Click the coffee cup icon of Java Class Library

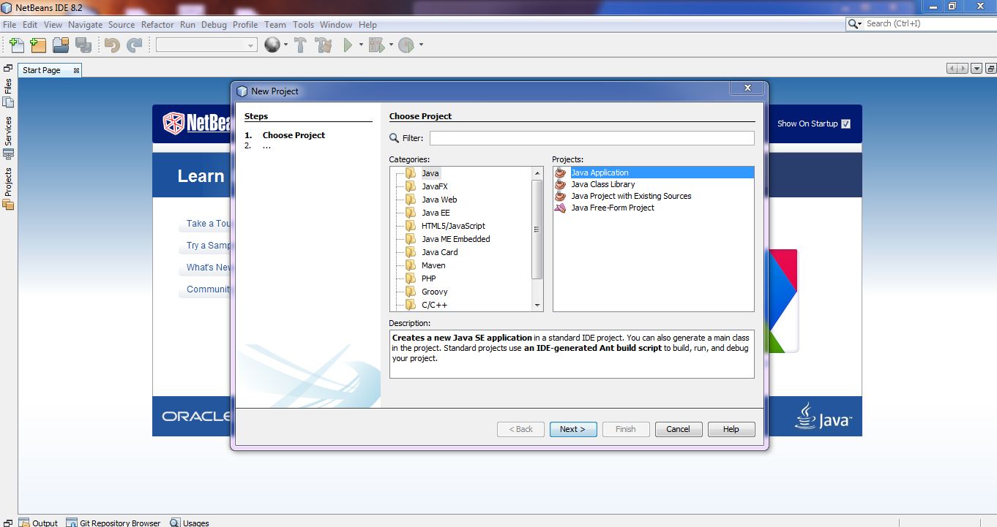pyautogui.click(x=561, y=184)
